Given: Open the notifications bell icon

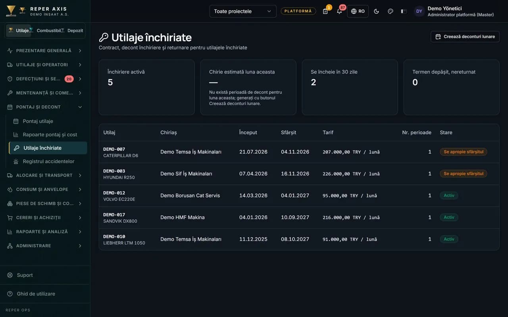Looking at the screenshot, I should click(339, 11).
